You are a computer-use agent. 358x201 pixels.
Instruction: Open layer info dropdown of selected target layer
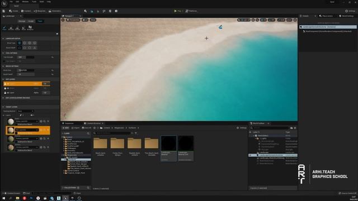27,130
